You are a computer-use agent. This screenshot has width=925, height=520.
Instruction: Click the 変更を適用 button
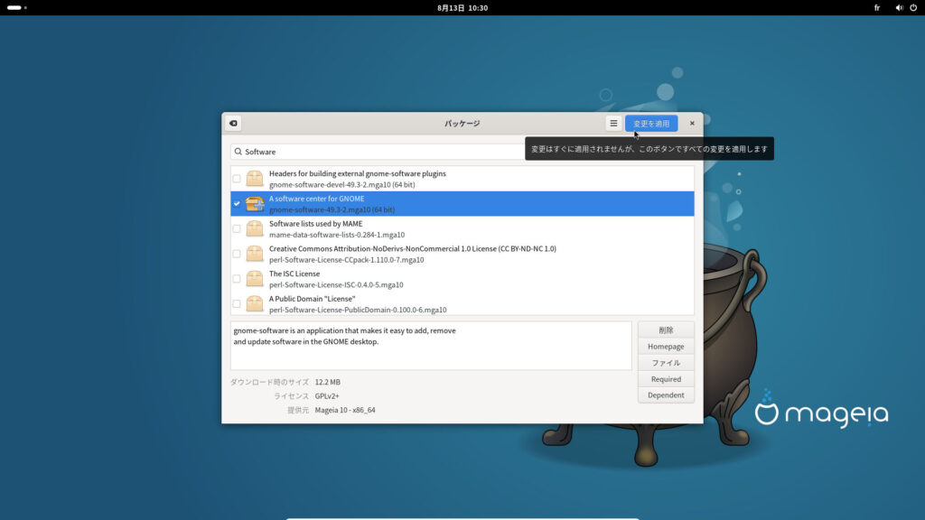[651, 123]
